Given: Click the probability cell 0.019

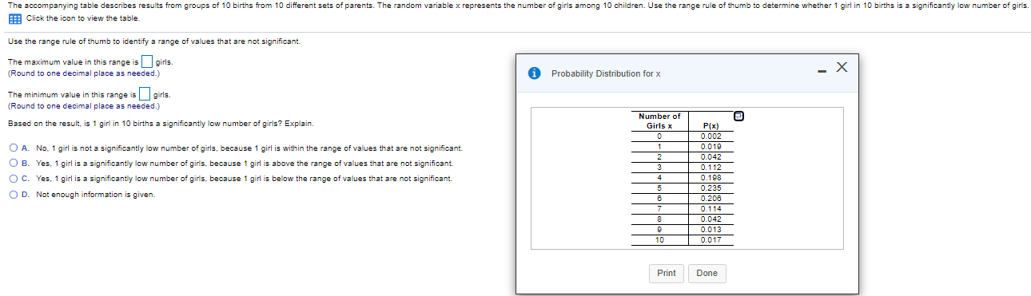Looking at the screenshot, I should click(711, 147).
